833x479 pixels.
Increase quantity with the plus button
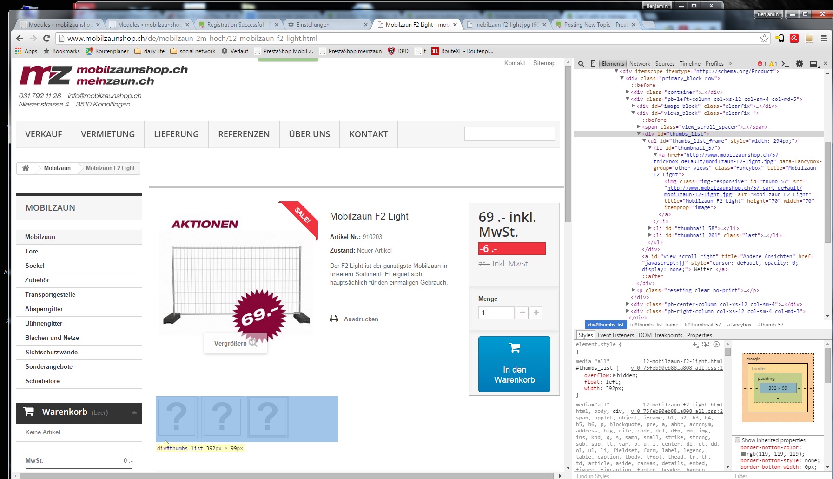tap(536, 313)
